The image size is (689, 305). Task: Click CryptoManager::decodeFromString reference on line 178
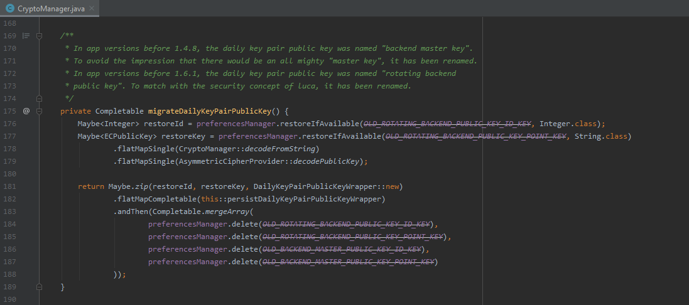tap(247, 149)
